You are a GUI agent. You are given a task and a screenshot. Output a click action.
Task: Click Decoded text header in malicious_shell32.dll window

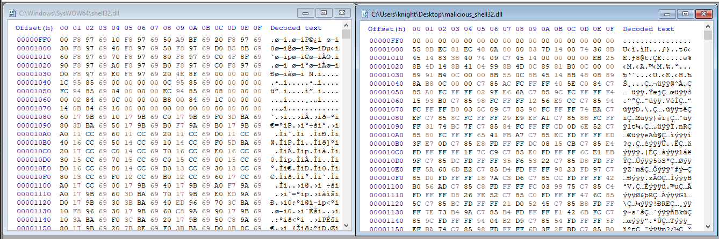click(649, 29)
